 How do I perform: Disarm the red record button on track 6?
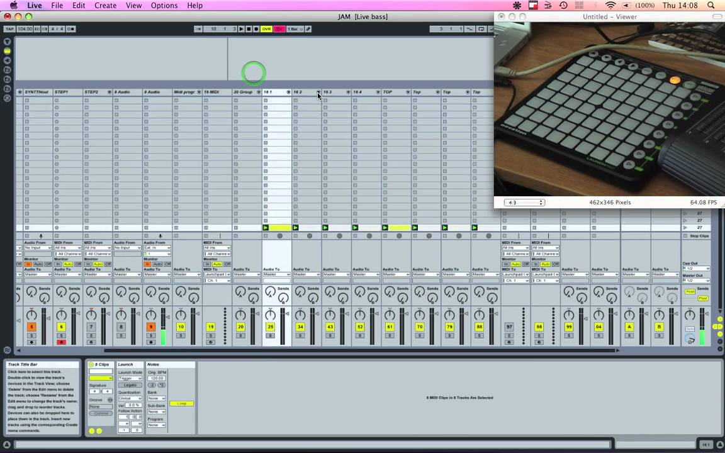point(61,342)
